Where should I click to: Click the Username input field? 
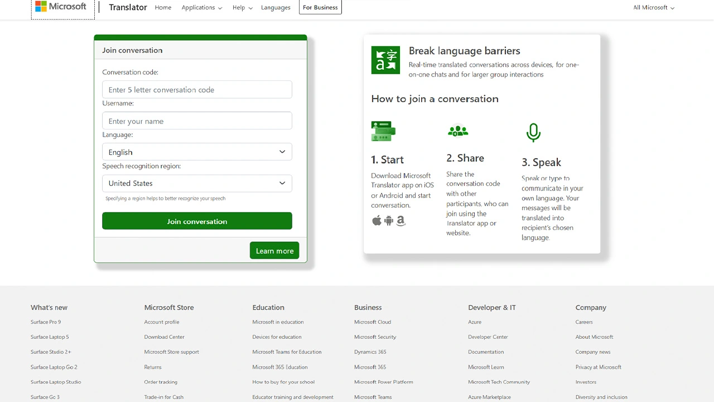[197, 121]
